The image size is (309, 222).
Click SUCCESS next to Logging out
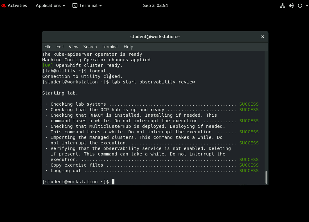(x=249, y=171)
